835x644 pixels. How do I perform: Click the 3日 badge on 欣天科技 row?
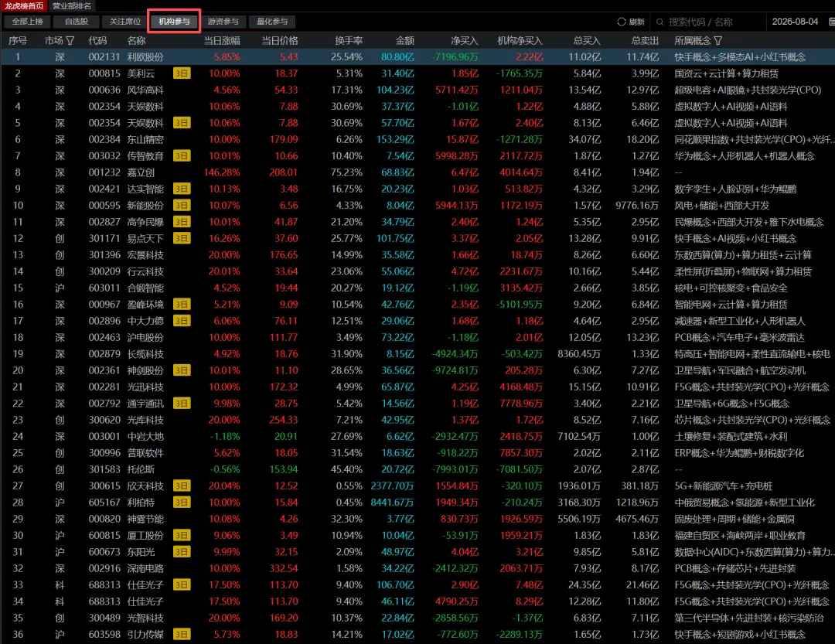point(182,486)
